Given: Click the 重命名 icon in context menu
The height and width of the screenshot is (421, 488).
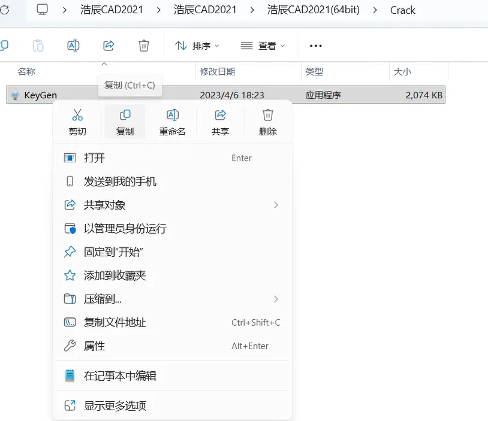Looking at the screenshot, I should pyautogui.click(x=173, y=115).
